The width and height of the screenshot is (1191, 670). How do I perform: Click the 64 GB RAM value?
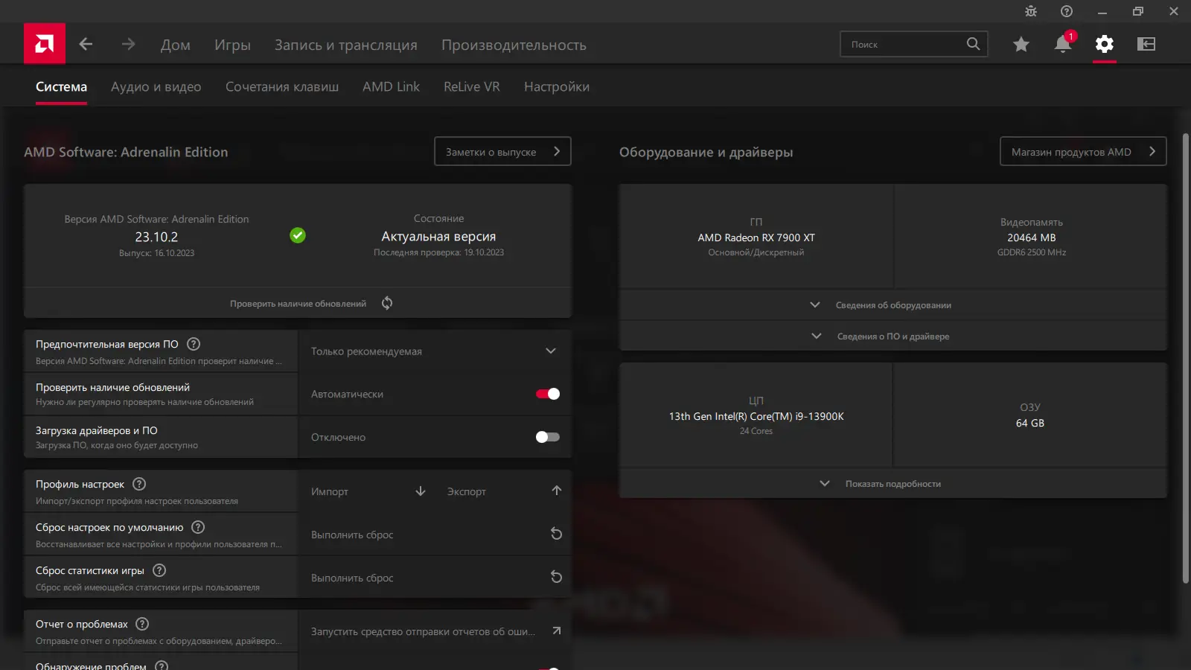tap(1030, 423)
